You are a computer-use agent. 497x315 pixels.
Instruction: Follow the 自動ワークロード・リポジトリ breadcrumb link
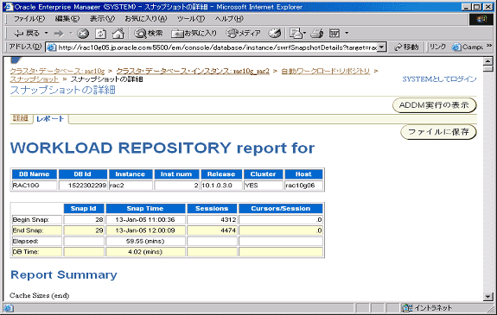click(x=326, y=71)
